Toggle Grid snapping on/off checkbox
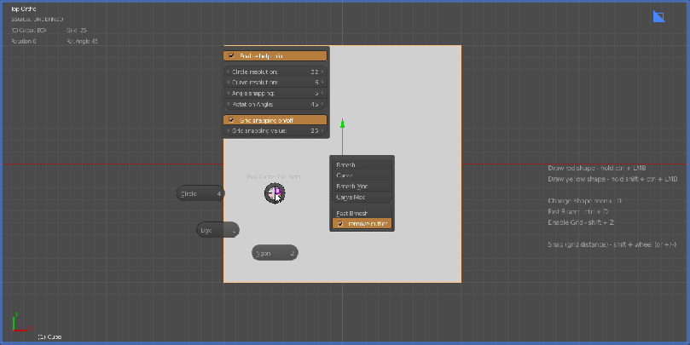 231,120
